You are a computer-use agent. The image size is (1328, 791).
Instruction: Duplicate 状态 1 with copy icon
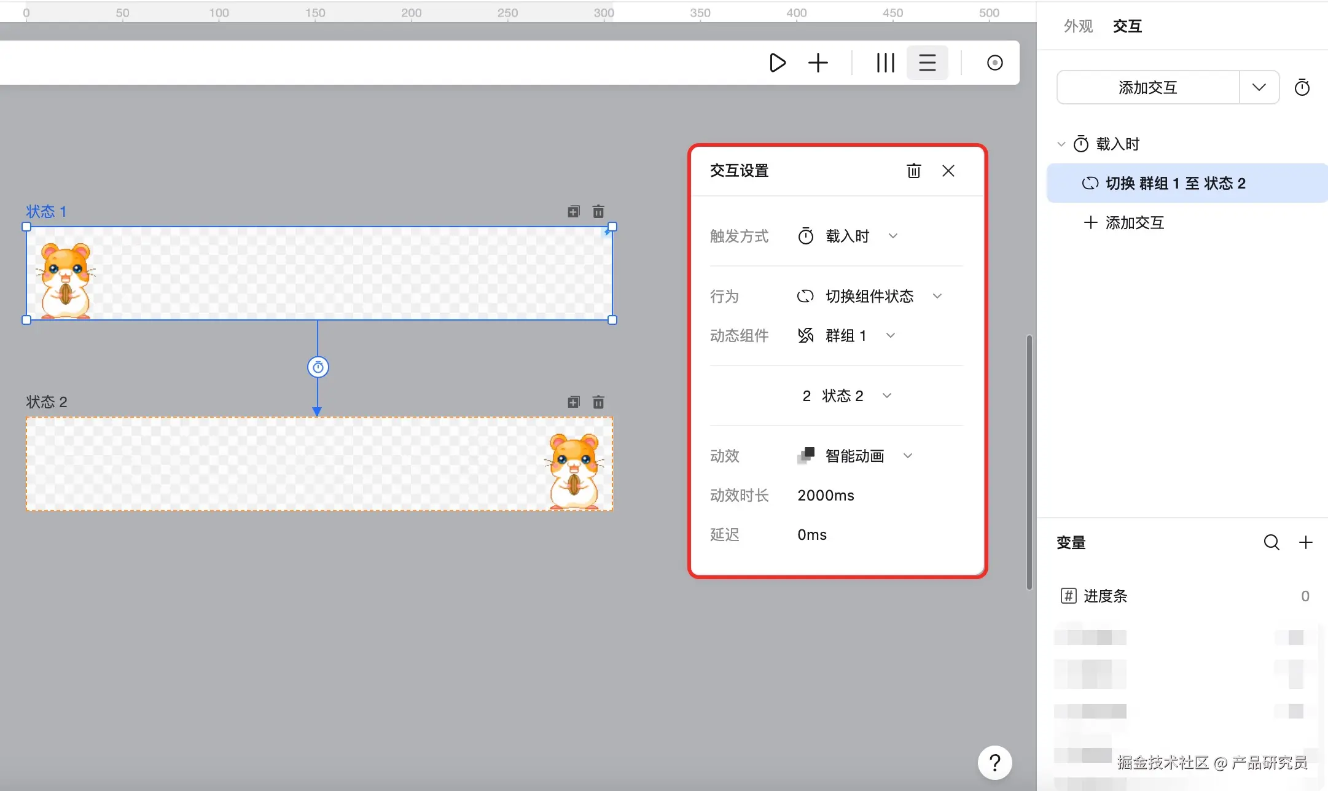(x=573, y=212)
